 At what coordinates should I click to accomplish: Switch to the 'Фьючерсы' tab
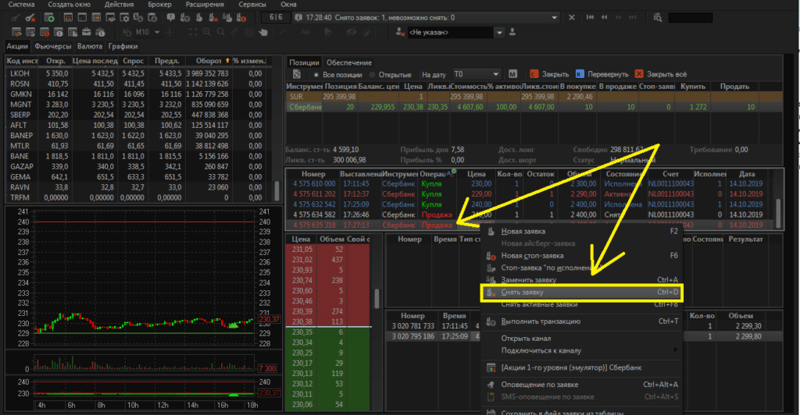coord(52,46)
